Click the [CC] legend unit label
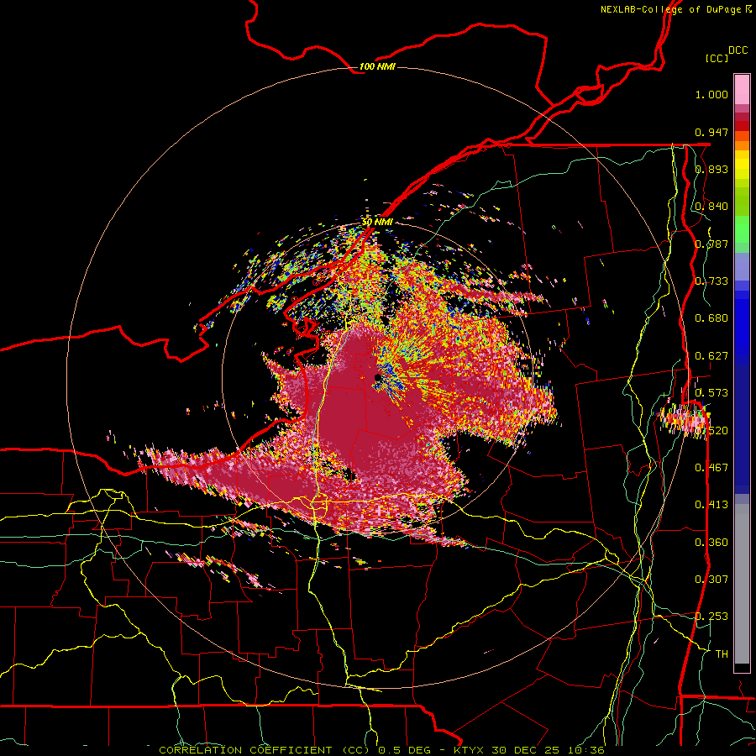Viewport: 756px width, 756px height. point(717,58)
